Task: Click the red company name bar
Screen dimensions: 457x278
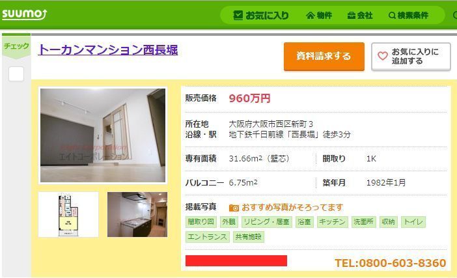Action: tap(236, 261)
